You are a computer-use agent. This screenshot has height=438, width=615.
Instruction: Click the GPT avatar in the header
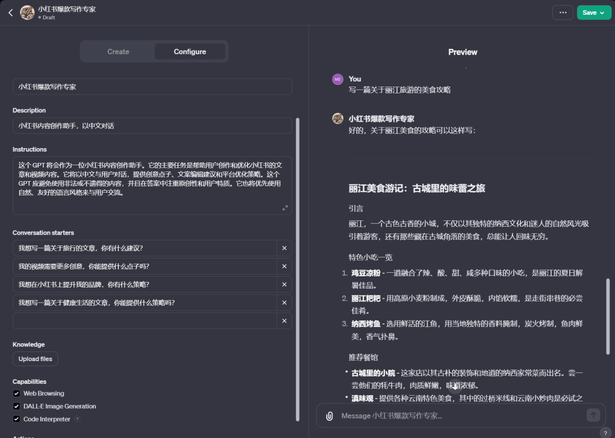click(x=27, y=13)
